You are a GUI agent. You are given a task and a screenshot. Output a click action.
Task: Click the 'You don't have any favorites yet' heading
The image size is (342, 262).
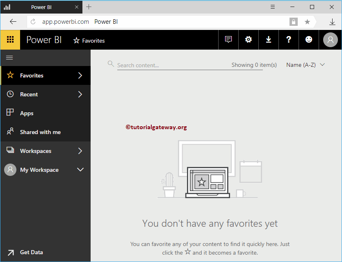(210, 223)
